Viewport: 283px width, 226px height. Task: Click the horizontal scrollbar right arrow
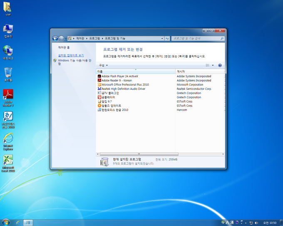[x=223, y=154]
